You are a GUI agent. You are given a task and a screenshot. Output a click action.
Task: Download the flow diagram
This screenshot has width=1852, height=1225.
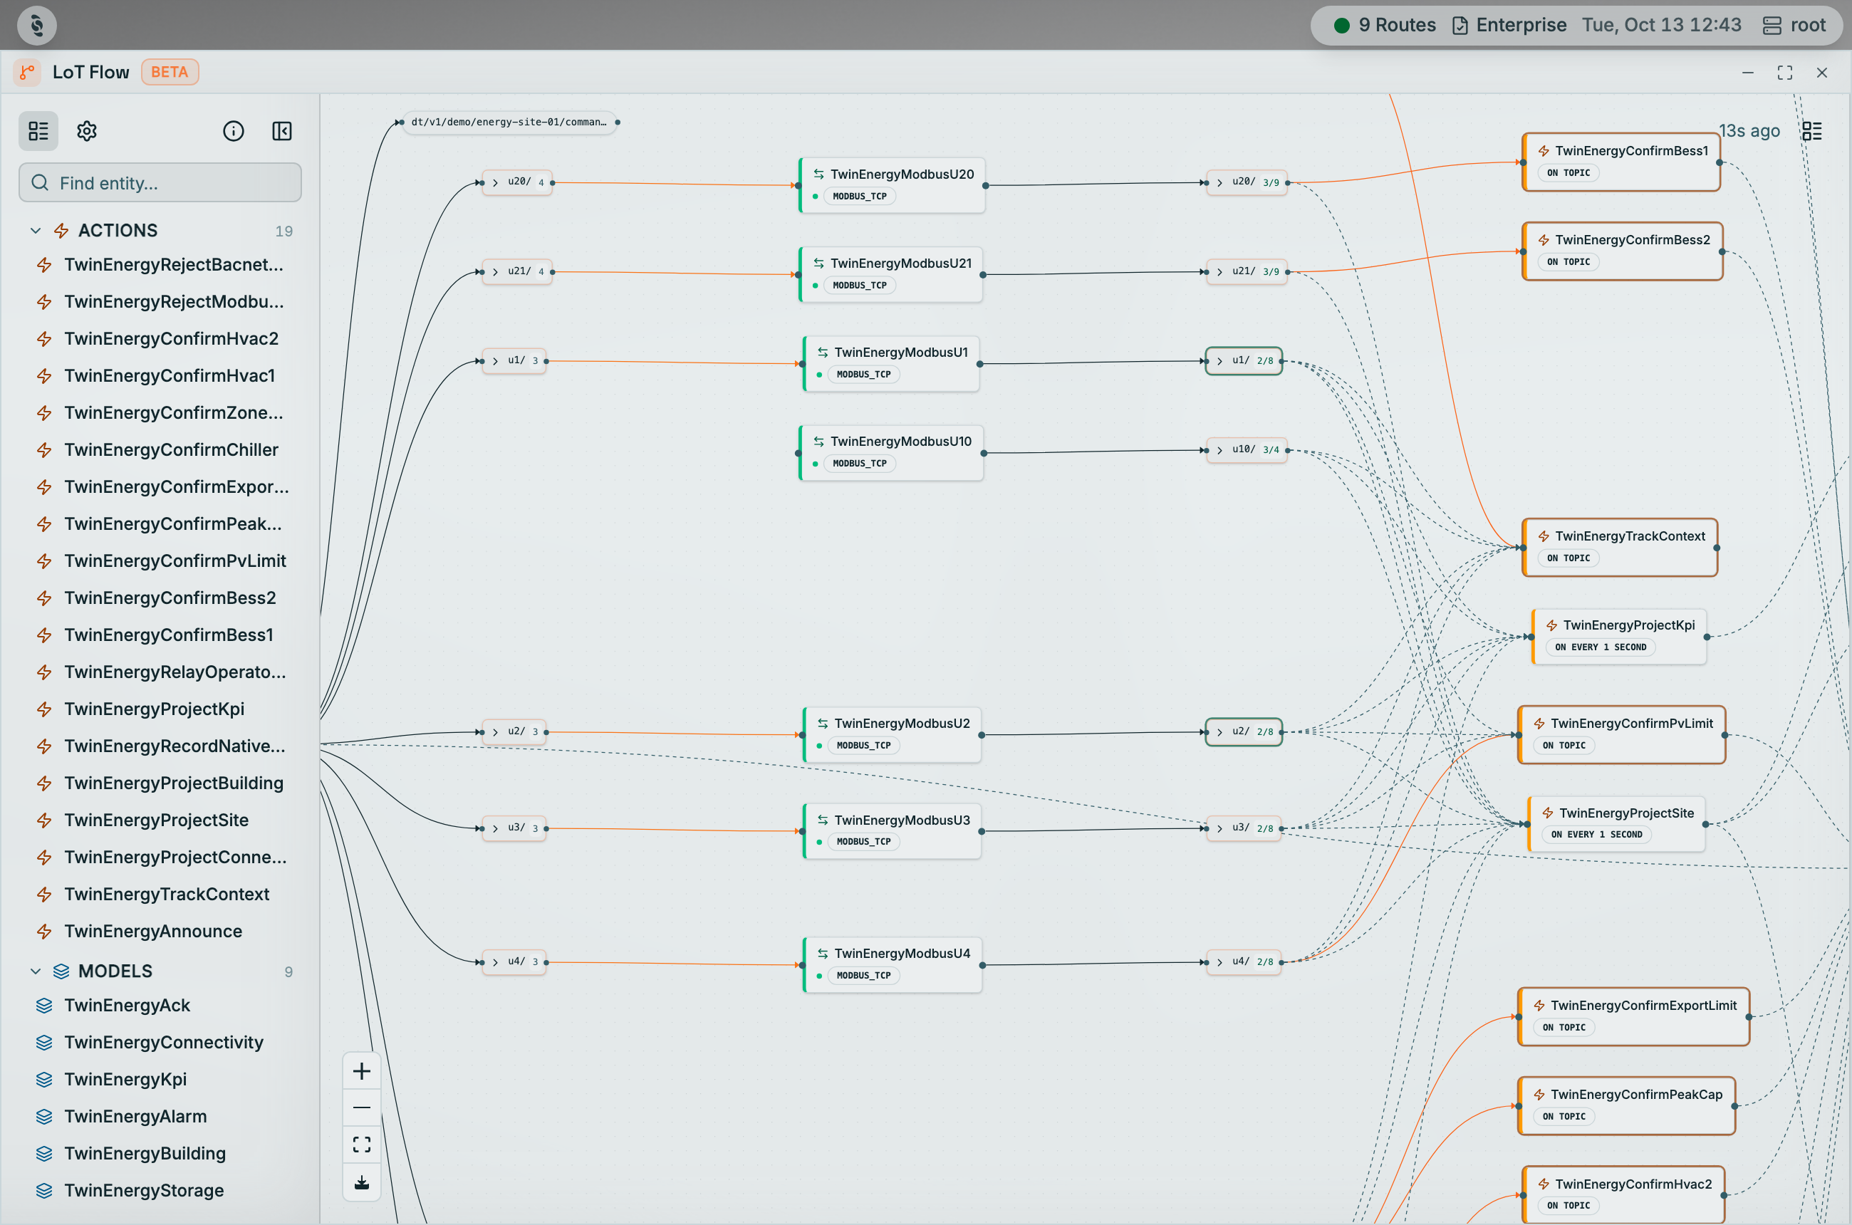[x=362, y=1182]
